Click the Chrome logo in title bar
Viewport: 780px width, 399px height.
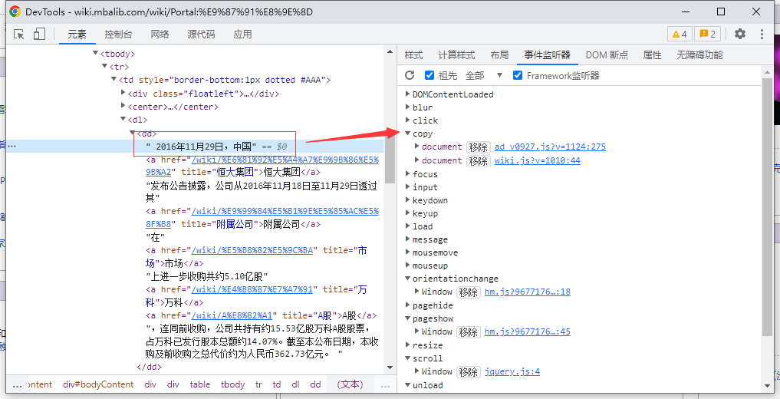click(15, 12)
